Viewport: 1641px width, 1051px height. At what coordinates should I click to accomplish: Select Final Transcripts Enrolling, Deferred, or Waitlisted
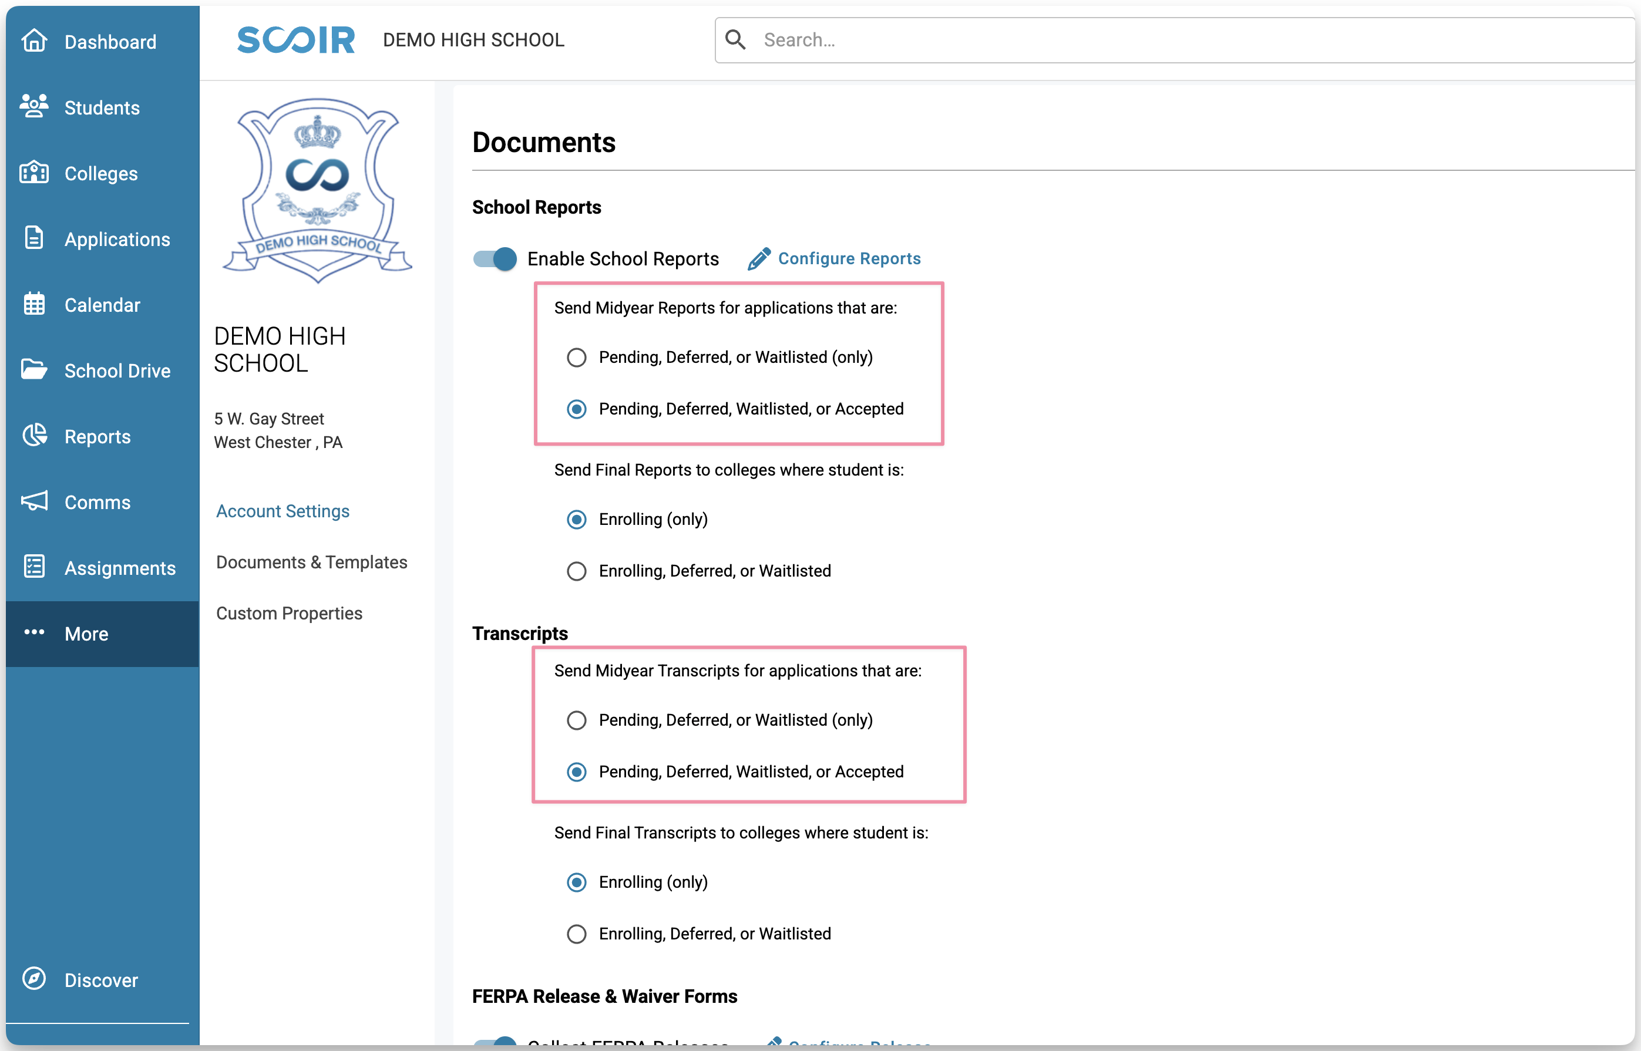pyautogui.click(x=577, y=934)
